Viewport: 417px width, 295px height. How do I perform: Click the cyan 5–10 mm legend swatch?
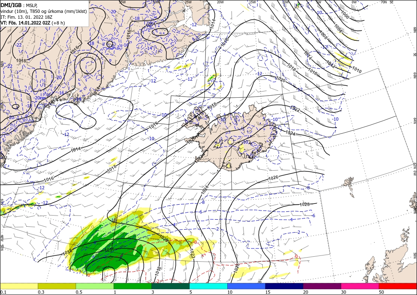[x=208, y=286]
